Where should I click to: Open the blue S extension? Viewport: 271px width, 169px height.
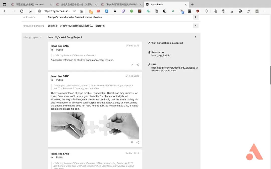pos(107,11)
